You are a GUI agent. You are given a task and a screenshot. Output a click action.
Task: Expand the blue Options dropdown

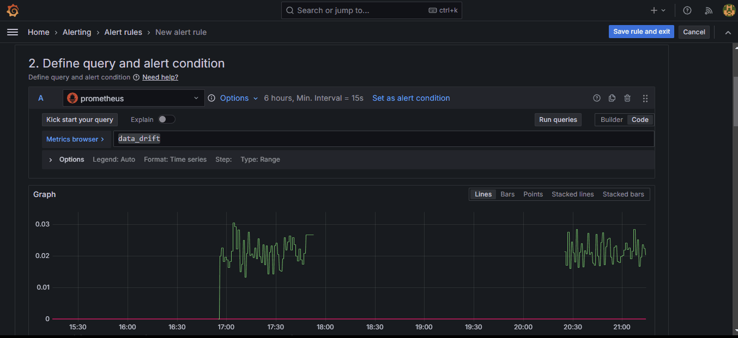click(239, 98)
